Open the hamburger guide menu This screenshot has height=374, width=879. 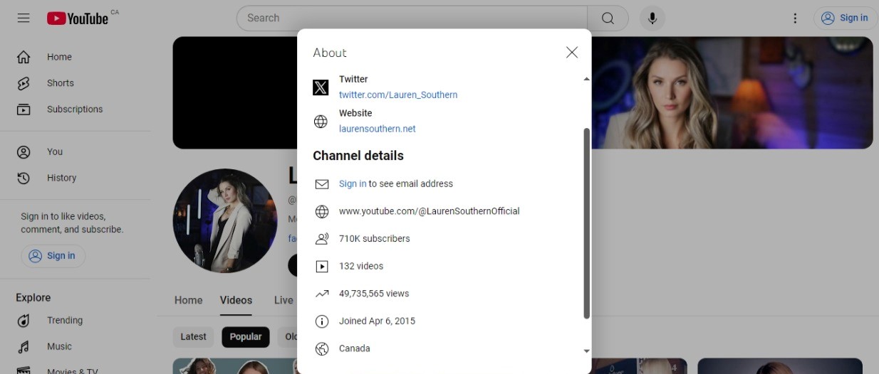(24, 18)
